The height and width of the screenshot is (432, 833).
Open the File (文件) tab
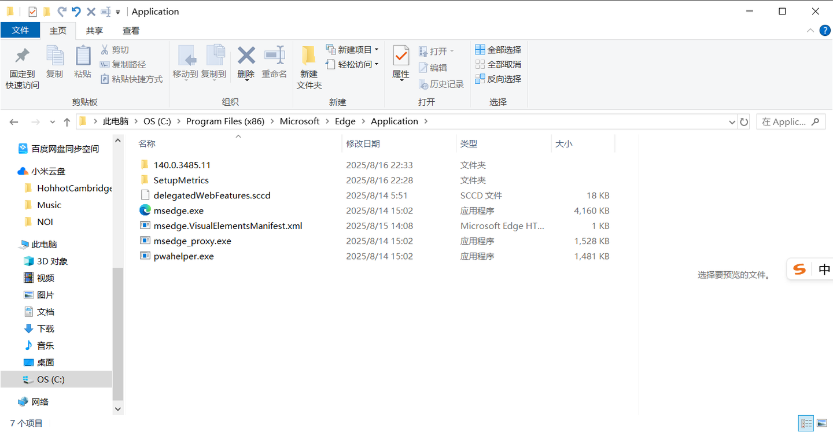pos(20,30)
